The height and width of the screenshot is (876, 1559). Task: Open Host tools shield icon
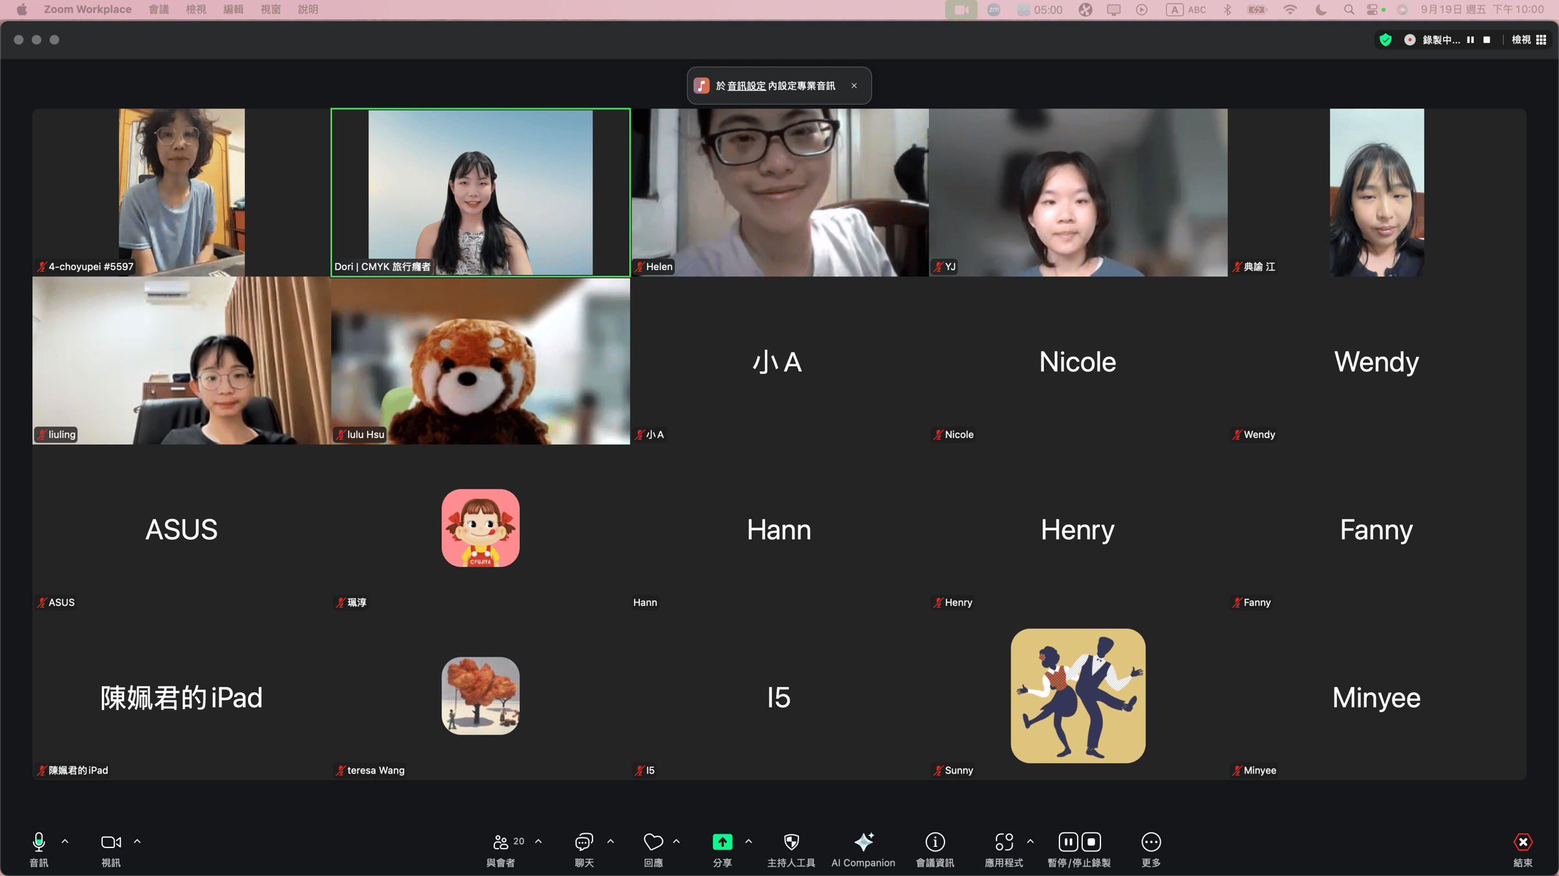(791, 842)
